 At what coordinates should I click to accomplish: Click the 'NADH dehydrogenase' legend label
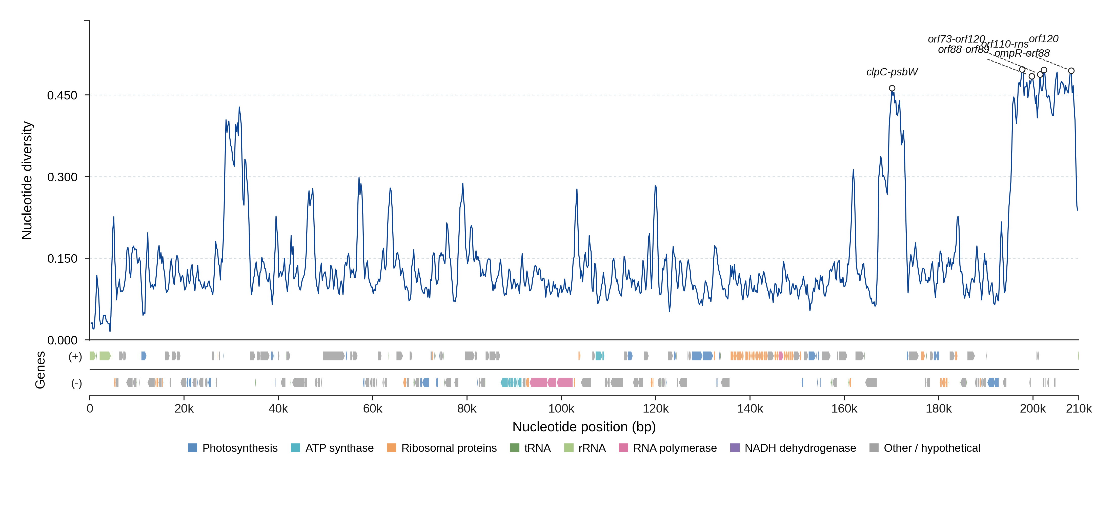click(x=800, y=448)
